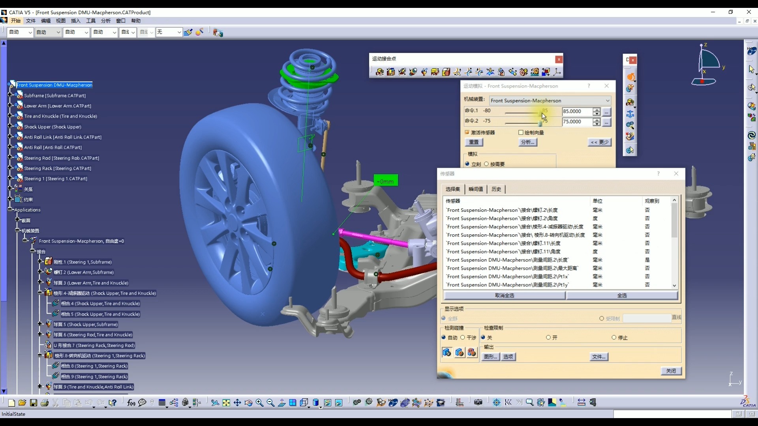
Task: Click the Gear joint icon in joints toolbar
Action: (x=523, y=72)
